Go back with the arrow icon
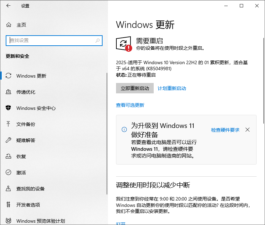Image resolution: width=265 pixels, height=225 pixels. [x=8, y=6]
